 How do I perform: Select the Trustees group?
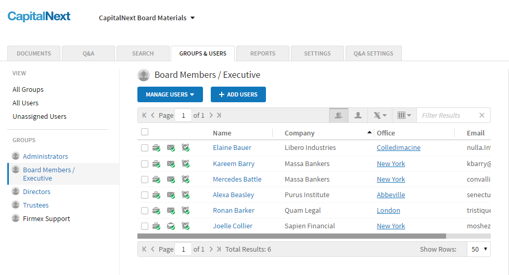[36, 205]
